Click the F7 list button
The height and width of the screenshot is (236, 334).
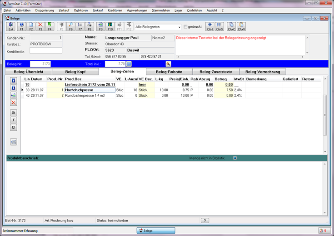click(x=80, y=27)
